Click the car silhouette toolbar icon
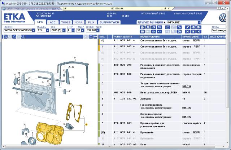231x150 pixels. [154, 31]
